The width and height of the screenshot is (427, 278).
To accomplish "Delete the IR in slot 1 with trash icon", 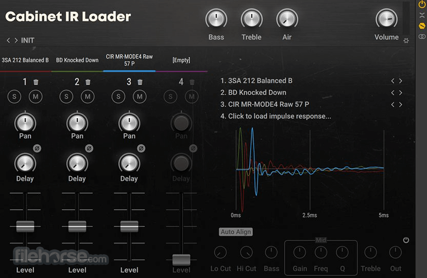I will coord(36,82).
